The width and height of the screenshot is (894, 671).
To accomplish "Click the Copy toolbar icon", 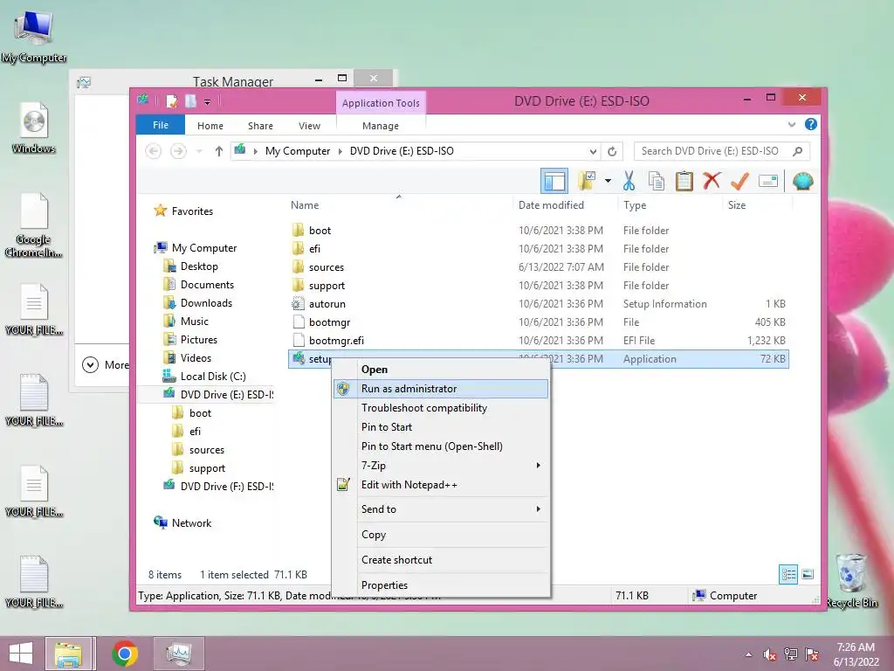I will 657,182.
